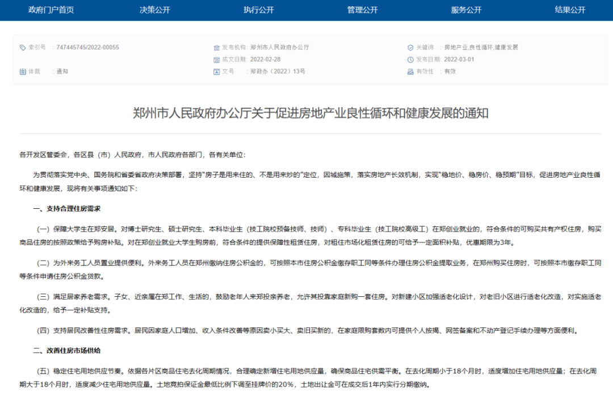Click the checkmark icon beside 关键词
Image resolution: width=613 pixels, height=395 pixels.
[x=410, y=47]
